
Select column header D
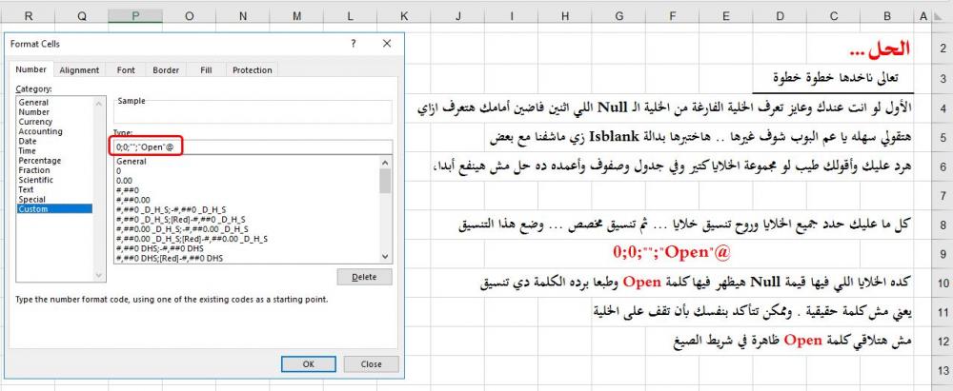tap(779, 16)
